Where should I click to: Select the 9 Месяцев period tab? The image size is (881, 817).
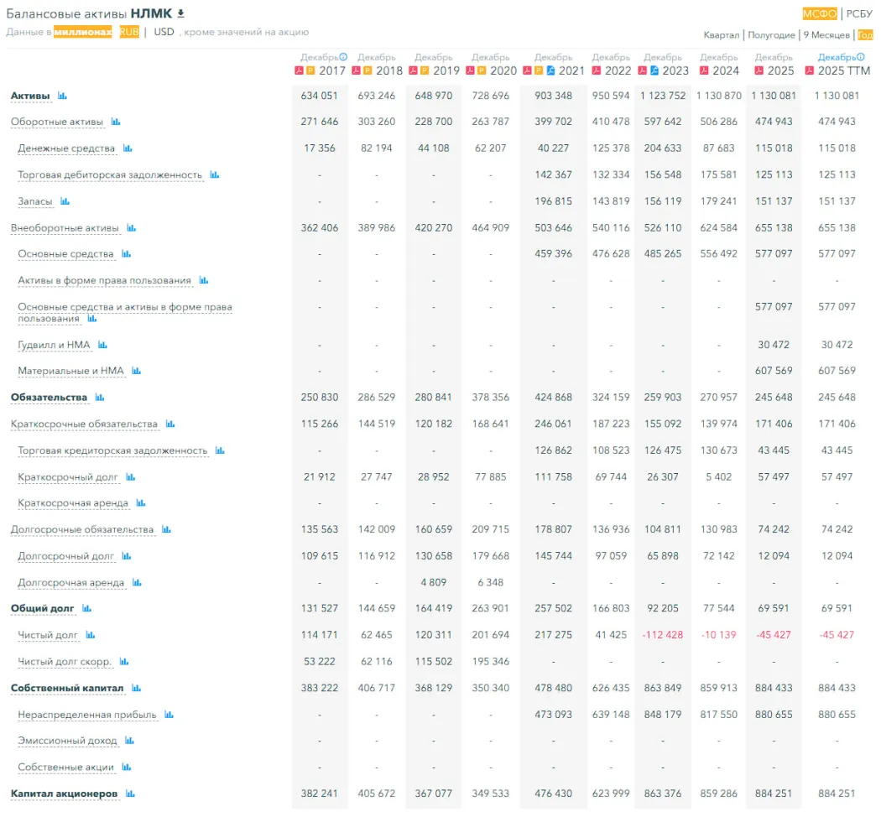(827, 35)
